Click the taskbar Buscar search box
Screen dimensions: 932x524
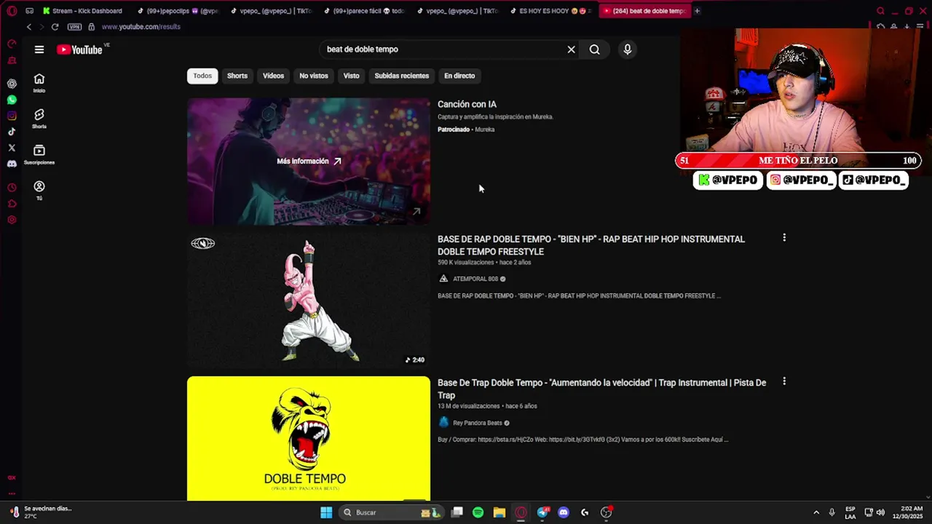[x=392, y=512]
